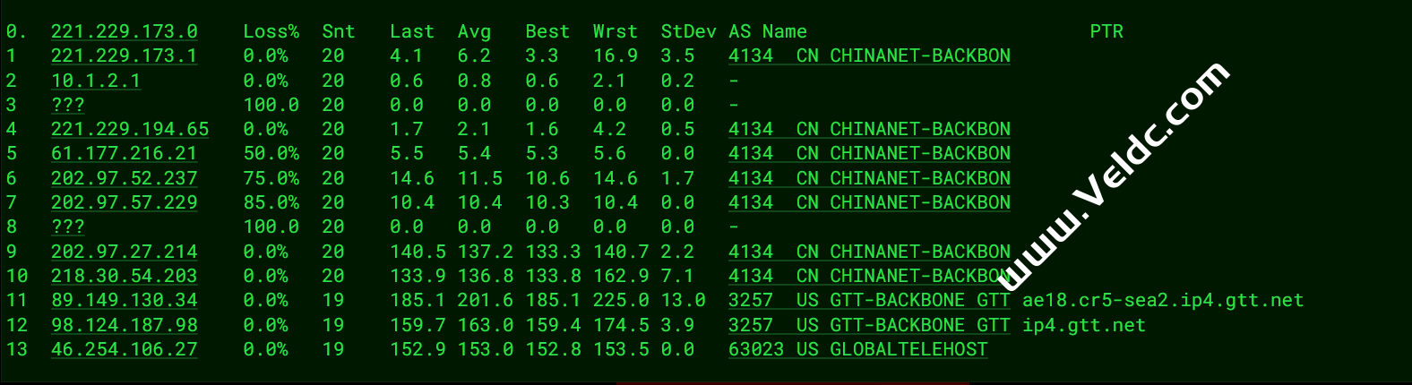Click the Loss% column header

(x=271, y=31)
